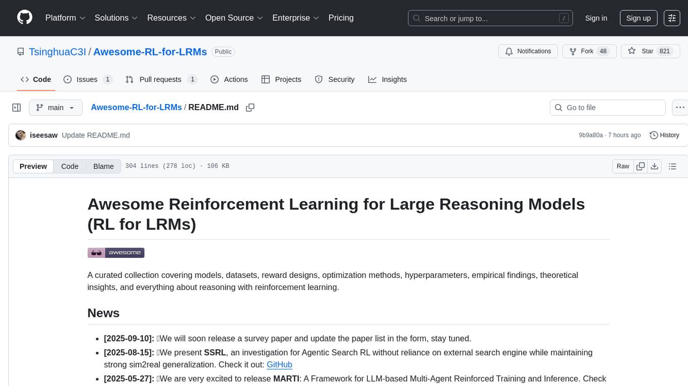Click the News heading
Viewport: 688px width, 386px height.
tap(103, 313)
